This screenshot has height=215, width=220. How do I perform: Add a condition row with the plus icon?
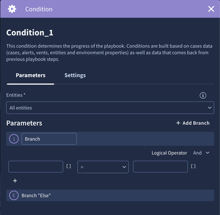click(15, 181)
